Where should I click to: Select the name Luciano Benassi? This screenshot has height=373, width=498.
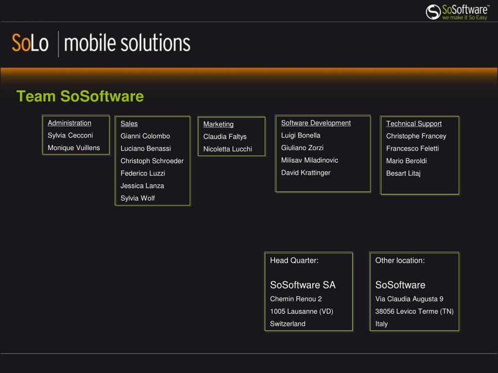click(146, 149)
